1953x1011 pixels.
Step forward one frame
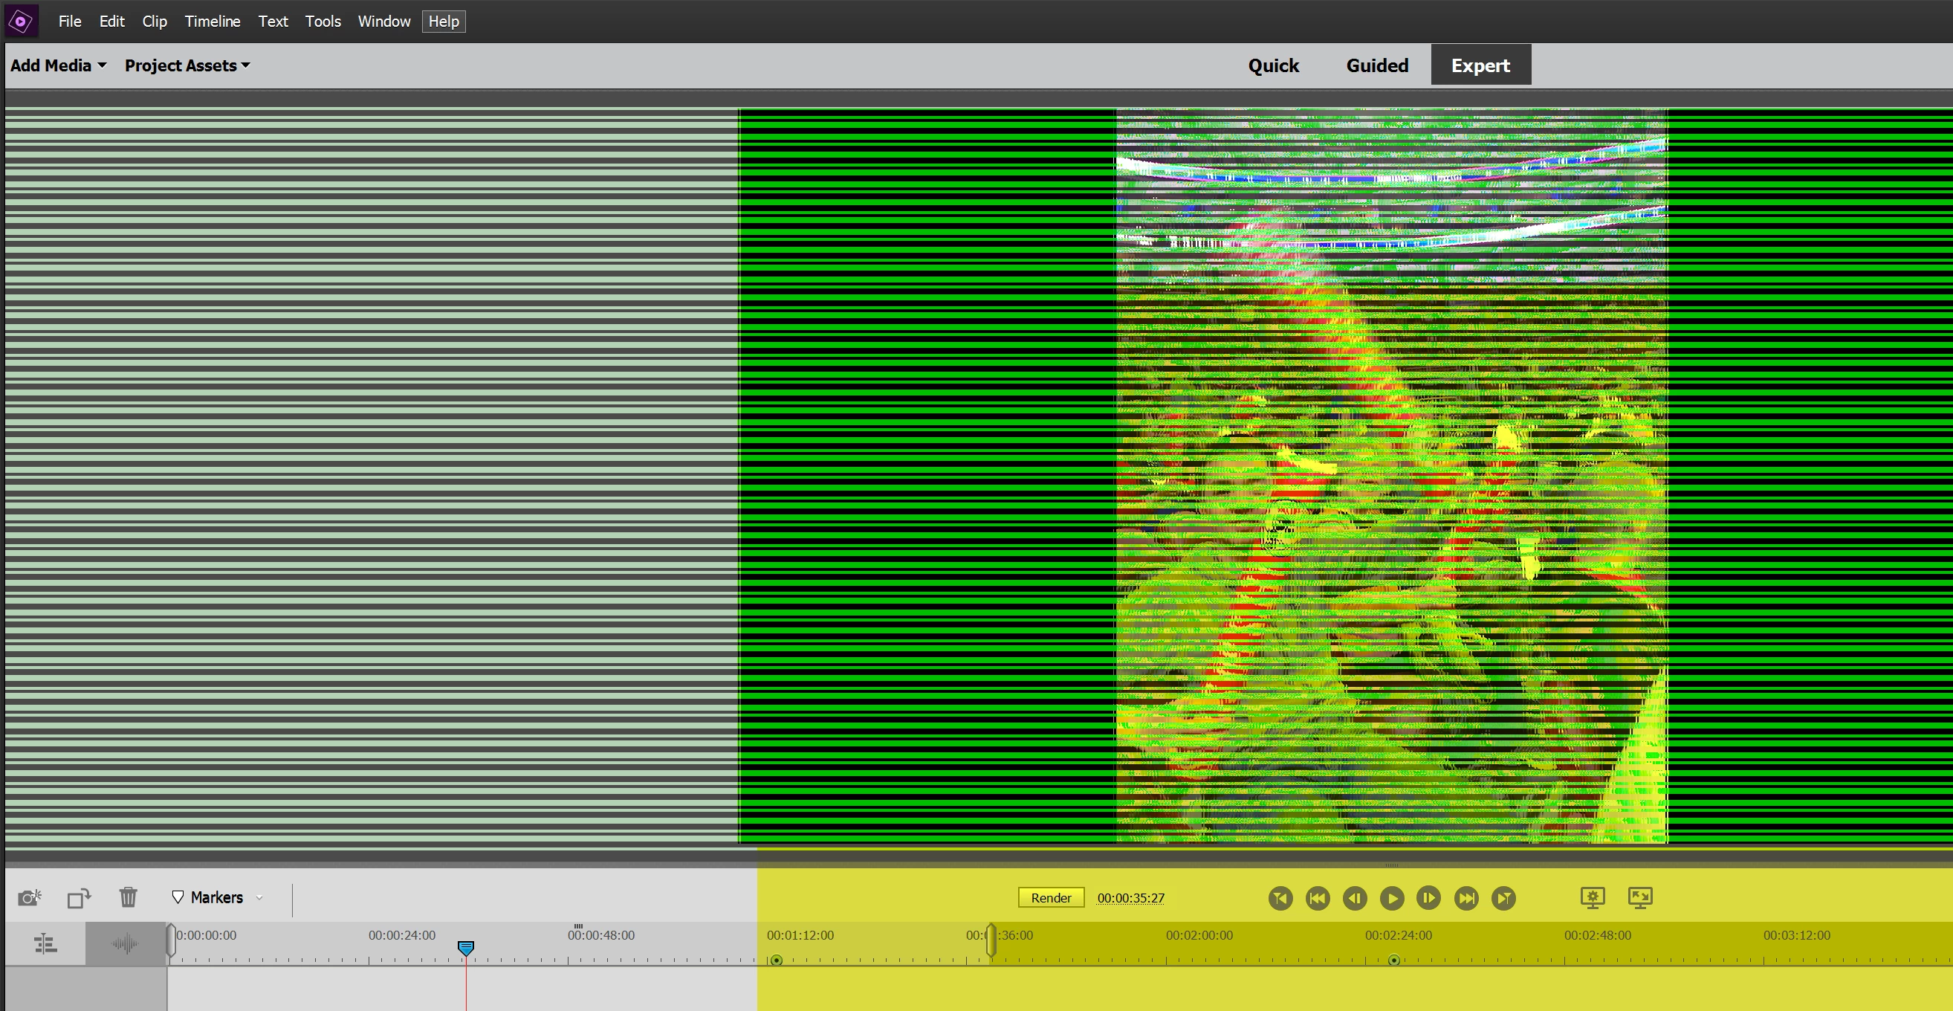(1428, 899)
